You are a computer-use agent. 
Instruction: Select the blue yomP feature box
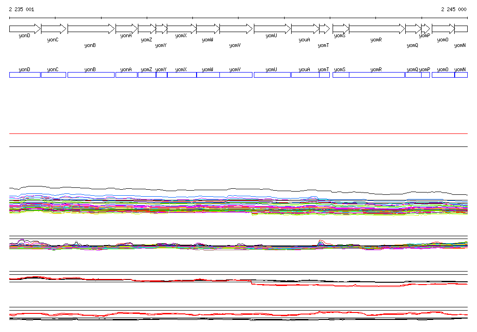click(426, 75)
